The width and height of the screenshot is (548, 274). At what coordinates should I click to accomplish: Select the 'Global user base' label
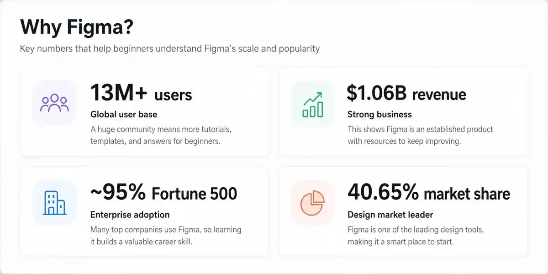pyautogui.click(x=124, y=115)
